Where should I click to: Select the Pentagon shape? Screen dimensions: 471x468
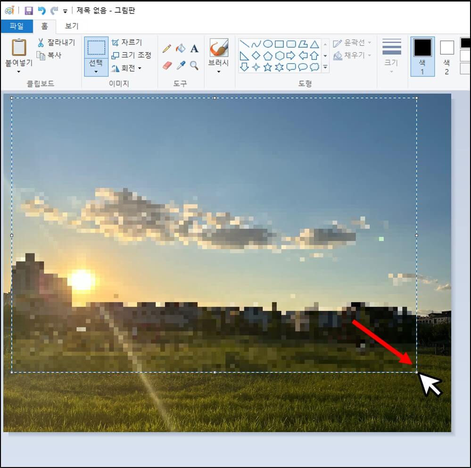tap(268, 56)
